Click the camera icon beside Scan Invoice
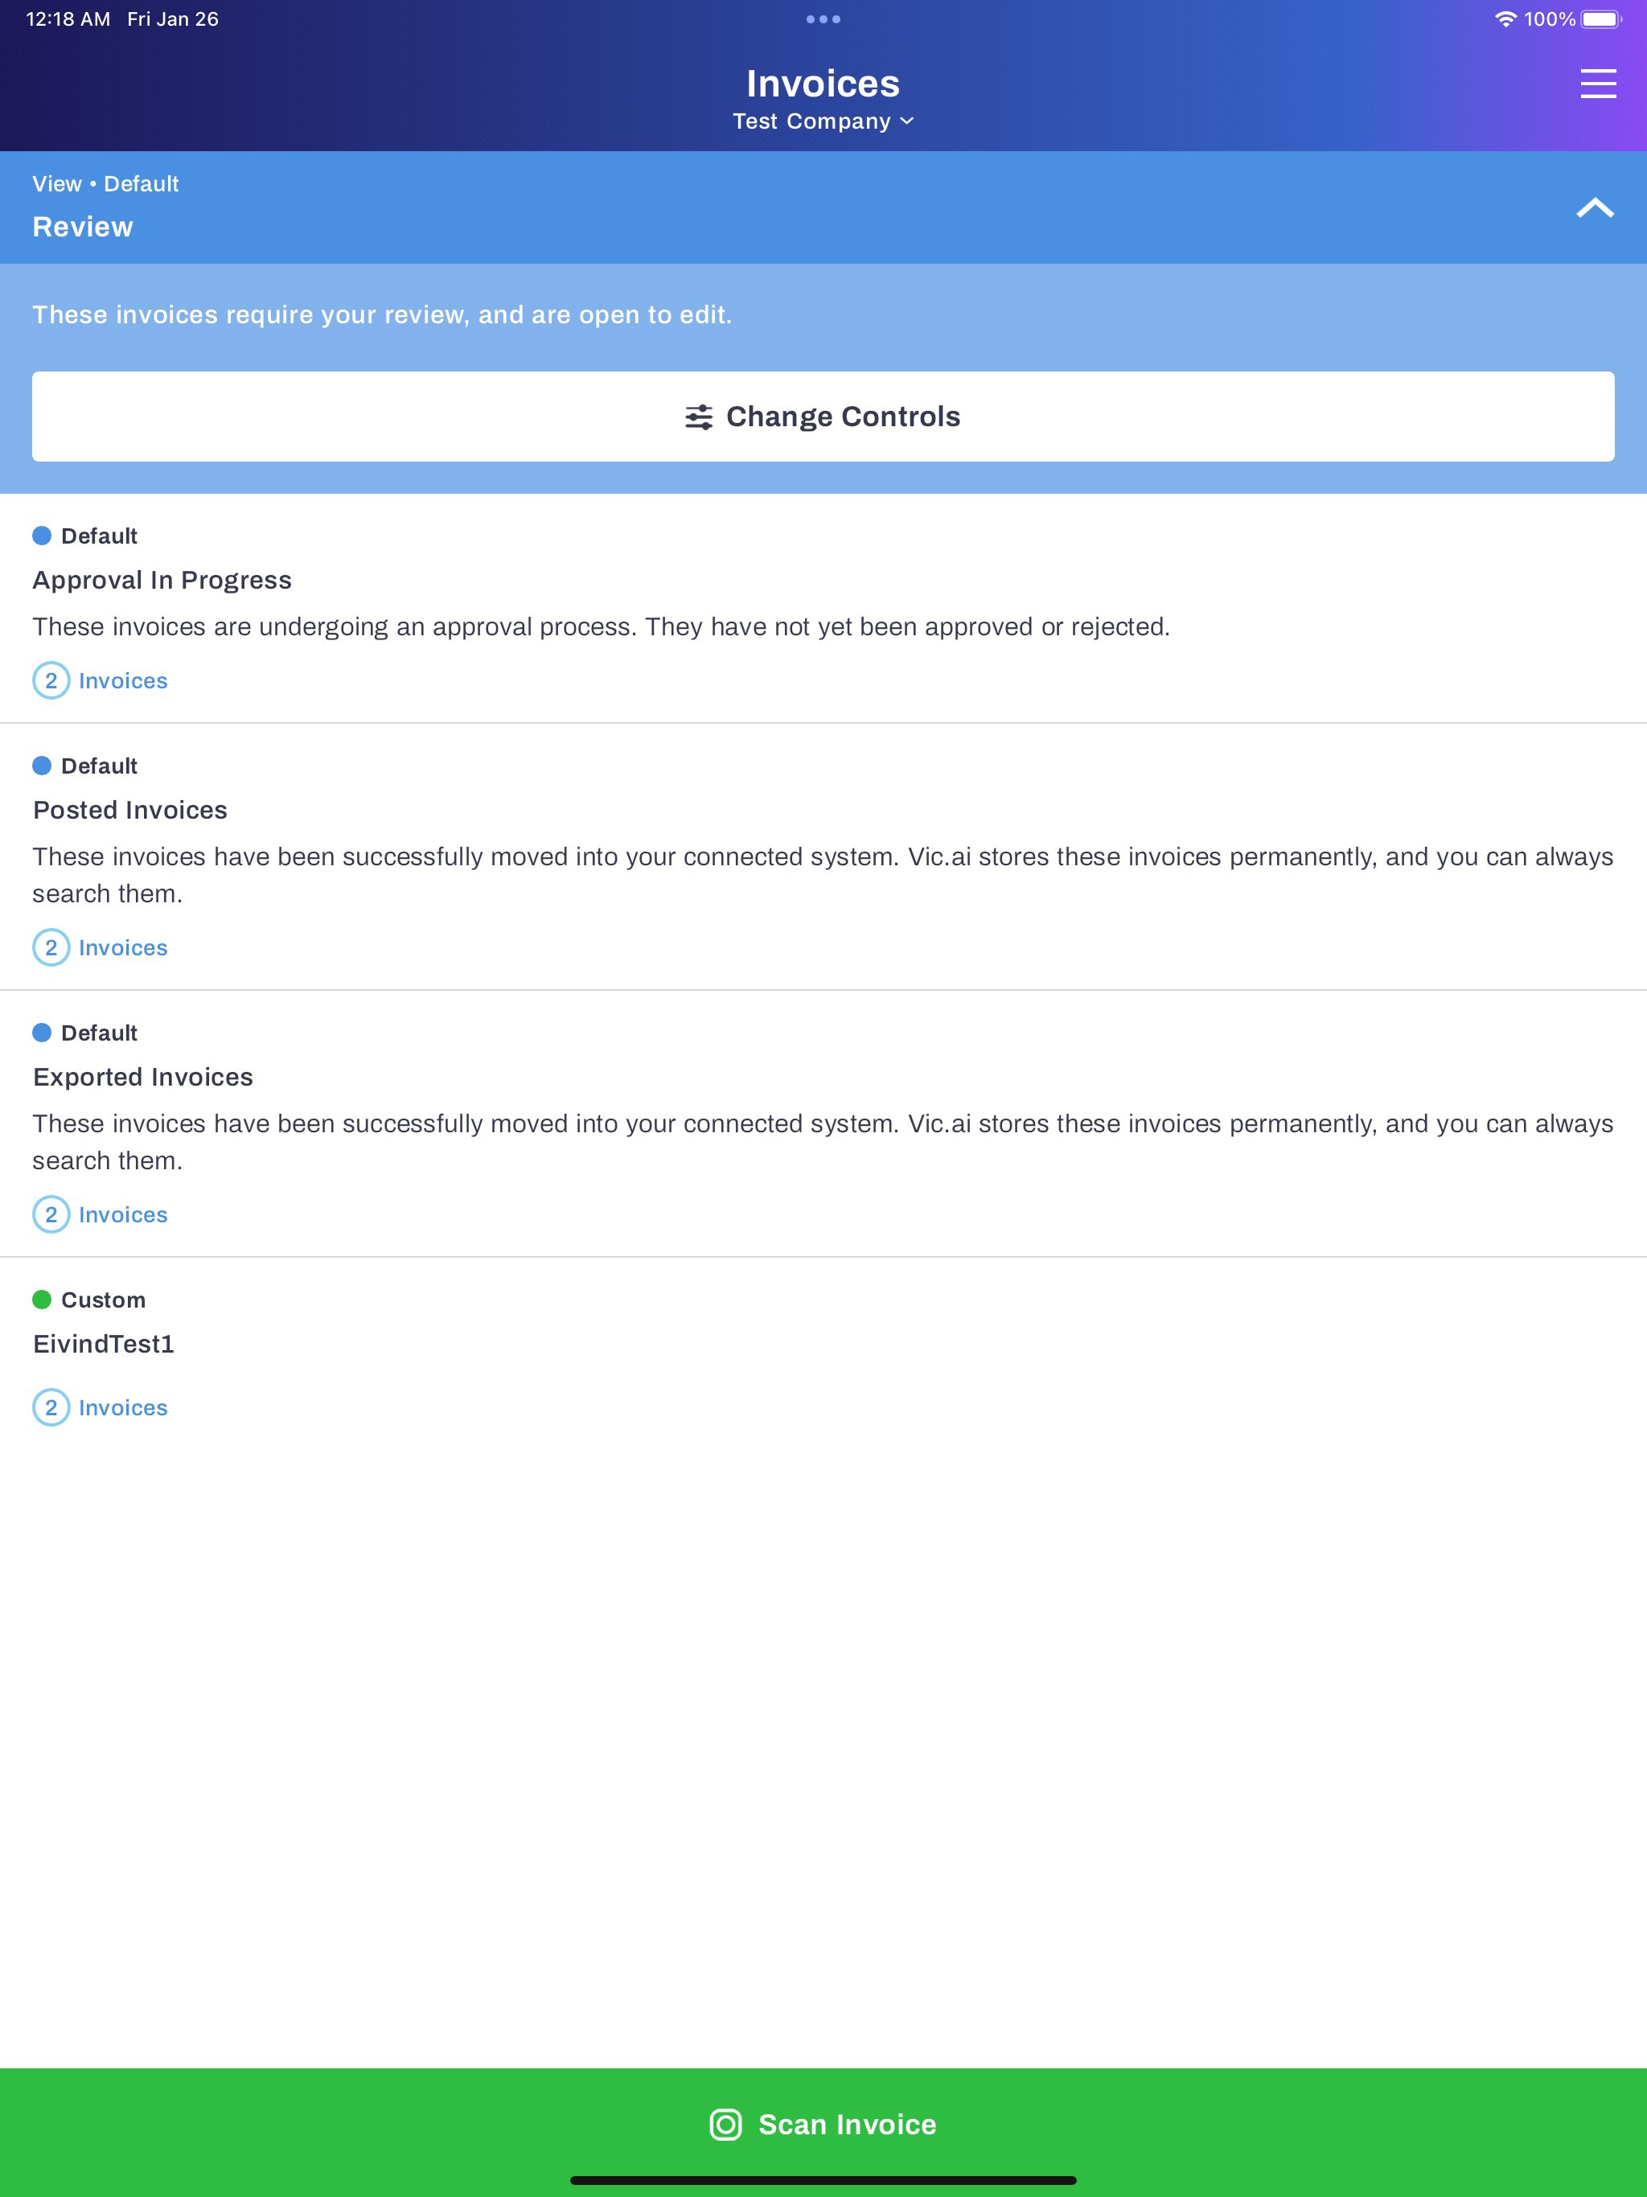Viewport: 1647px width, 2197px height. pos(726,2125)
